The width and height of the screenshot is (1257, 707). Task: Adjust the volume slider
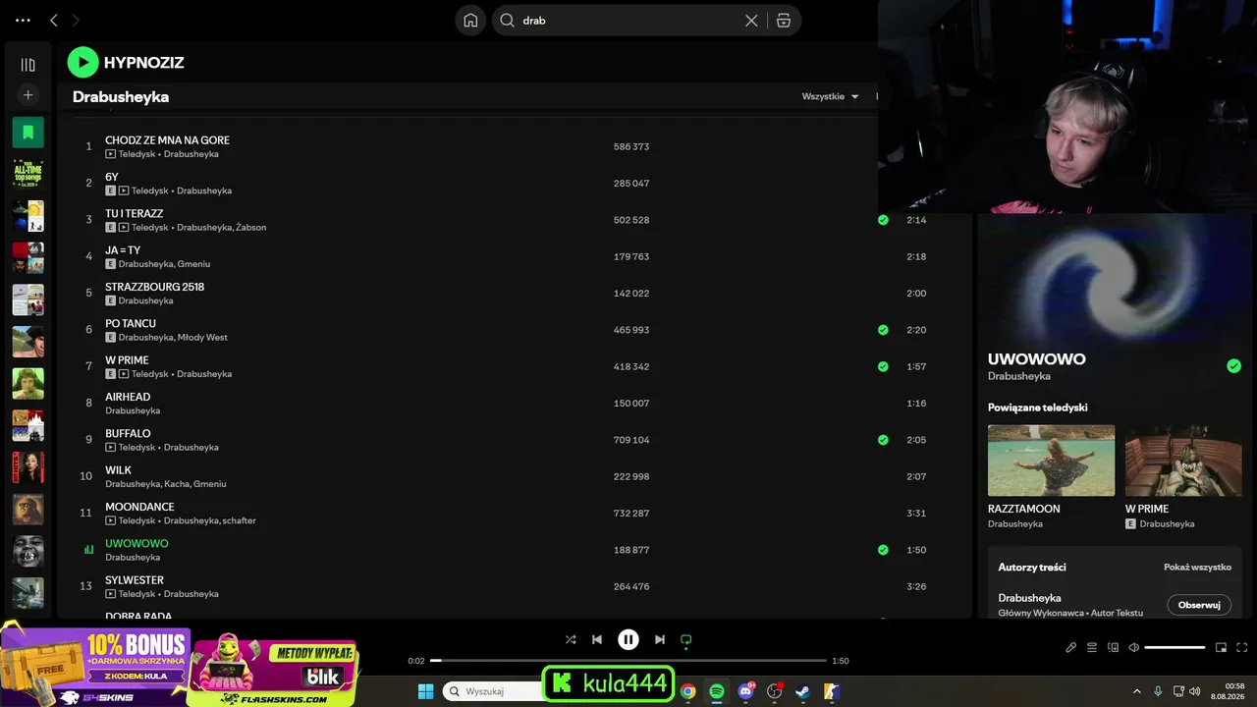point(1175,647)
